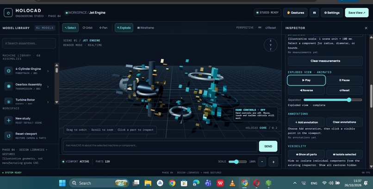
Task: Open Microsoft Store from taskbar
Action: [x=184, y=183]
